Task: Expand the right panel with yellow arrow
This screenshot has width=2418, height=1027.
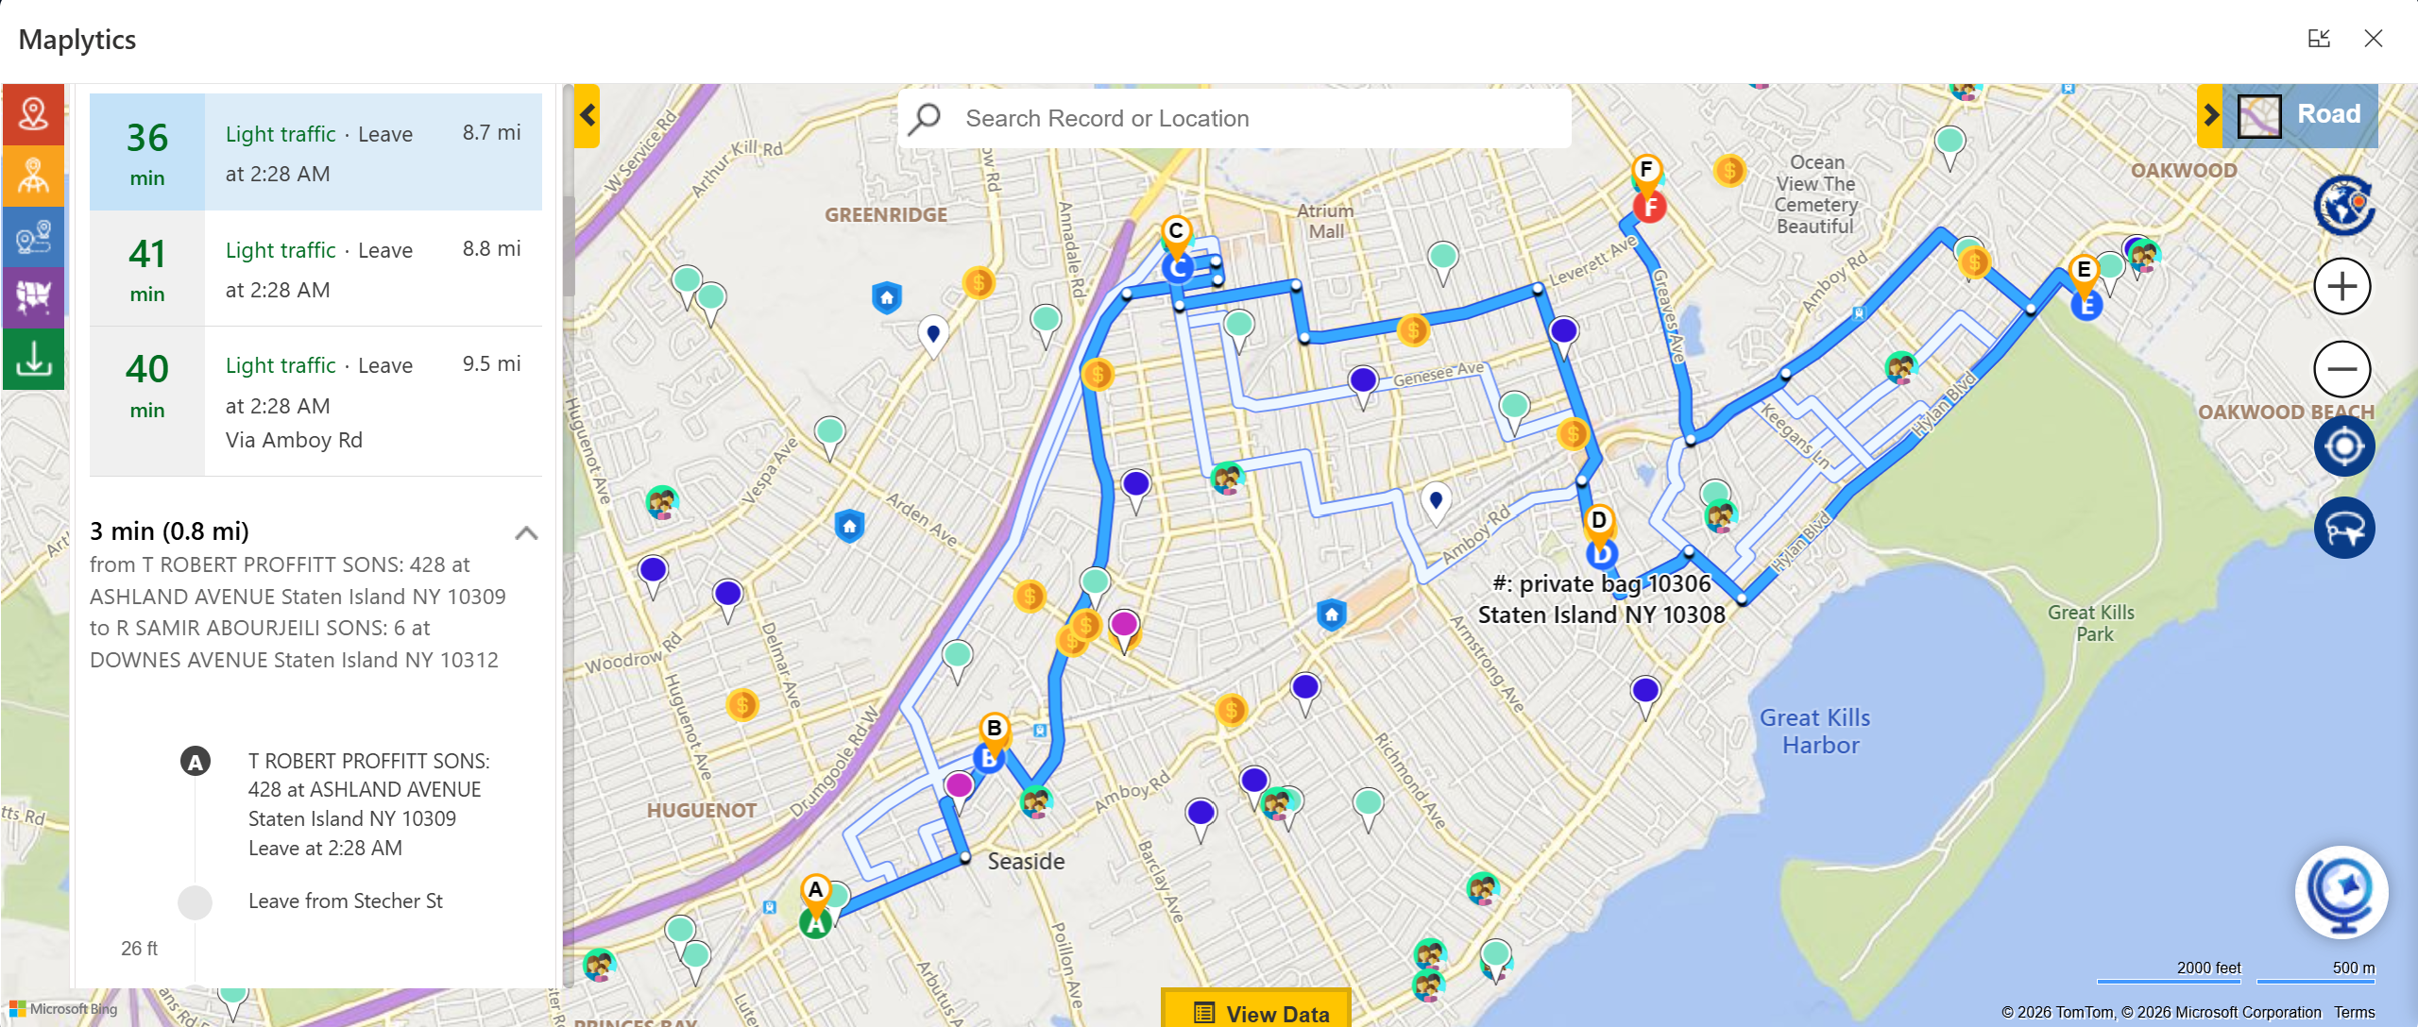Action: pyautogui.click(x=2210, y=115)
